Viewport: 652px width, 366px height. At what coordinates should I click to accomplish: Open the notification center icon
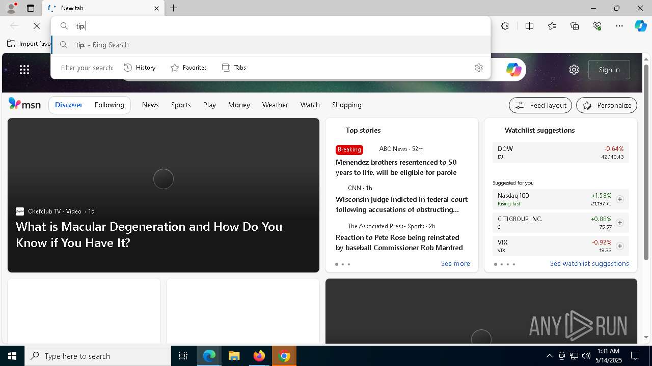point(635,356)
